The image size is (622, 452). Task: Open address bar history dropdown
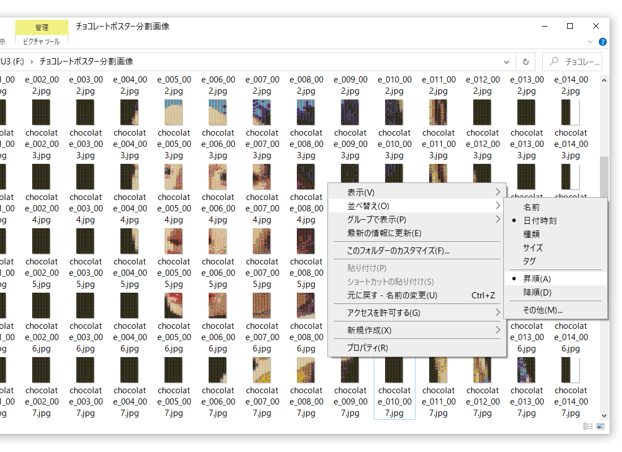pyautogui.click(x=507, y=62)
